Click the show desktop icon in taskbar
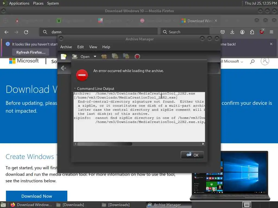The image size is (278, 208). [x=3, y=205]
